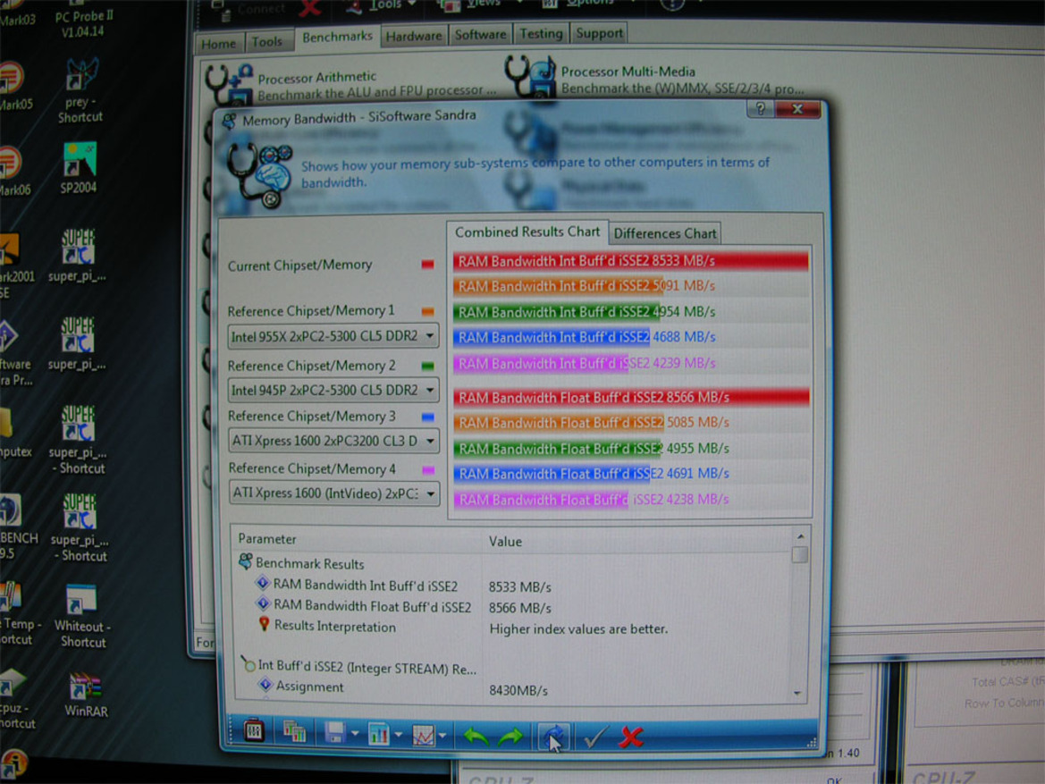The width and height of the screenshot is (1045, 784).
Task: Open the Hardware tab
Action: point(414,36)
